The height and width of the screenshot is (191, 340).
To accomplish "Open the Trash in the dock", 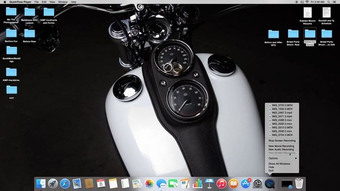I will pos(299,184).
